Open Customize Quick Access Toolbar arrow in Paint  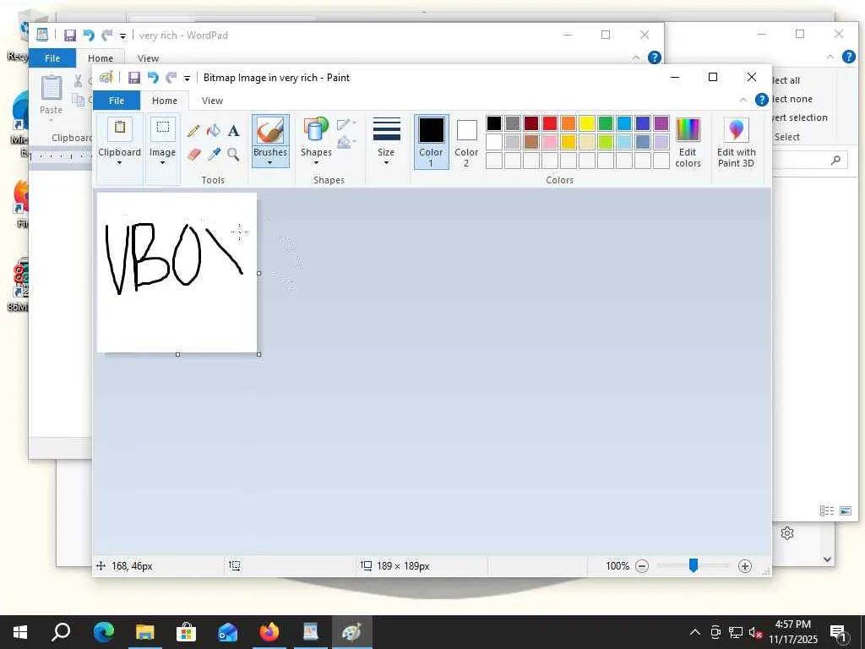[187, 79]
